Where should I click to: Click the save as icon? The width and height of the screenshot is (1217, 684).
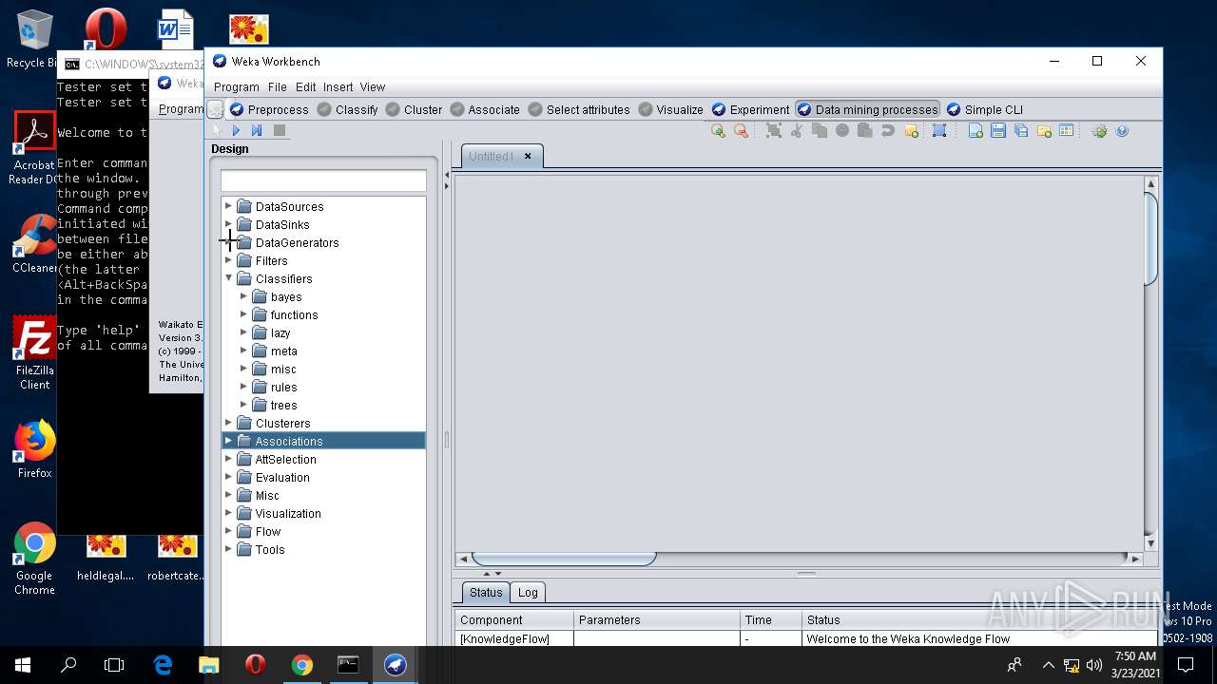[x=1021, y=131]
